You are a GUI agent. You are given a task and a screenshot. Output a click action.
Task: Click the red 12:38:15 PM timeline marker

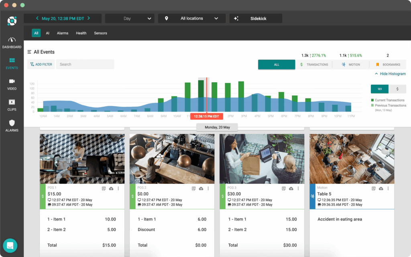(x=207, y=116)
